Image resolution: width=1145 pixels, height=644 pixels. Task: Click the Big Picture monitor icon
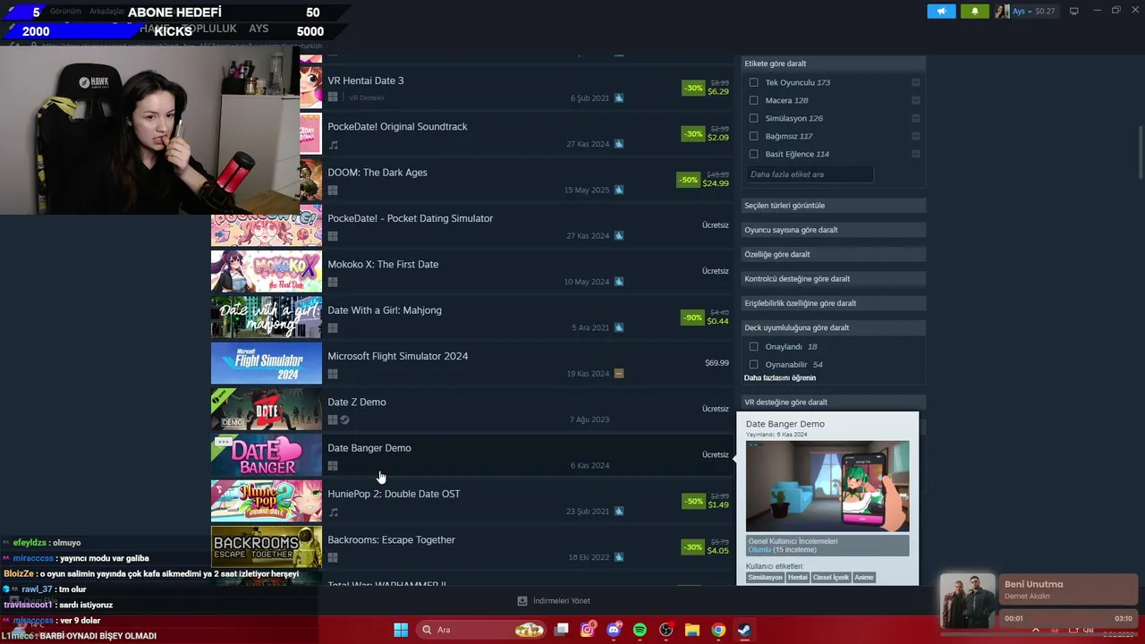(x=1074, y=11)
